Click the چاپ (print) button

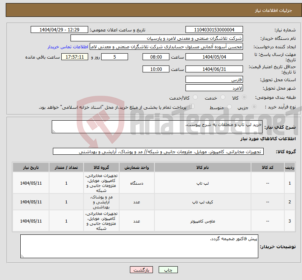click(x=168, y=270)
